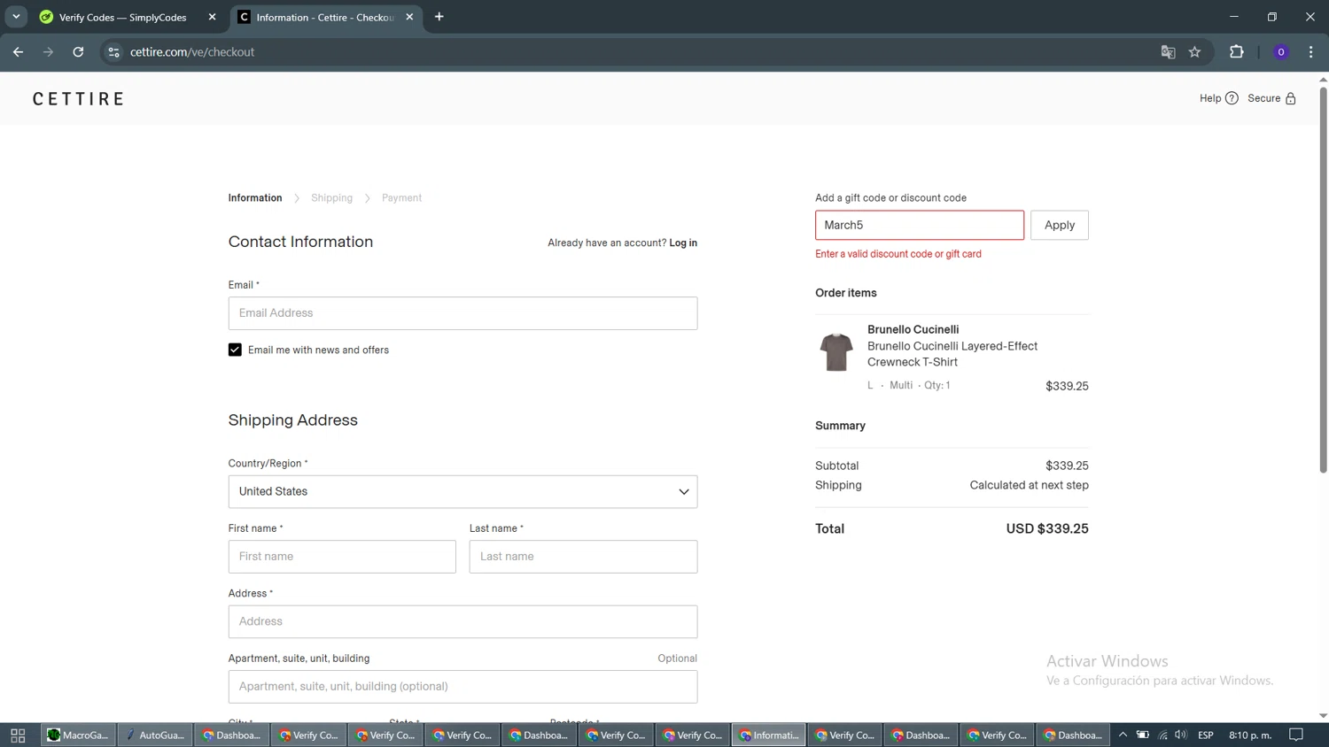Viewport: 1329px width, 747px height.
Task: Open the Chrome three-dot menu
Action: (x=1310, y=52)
